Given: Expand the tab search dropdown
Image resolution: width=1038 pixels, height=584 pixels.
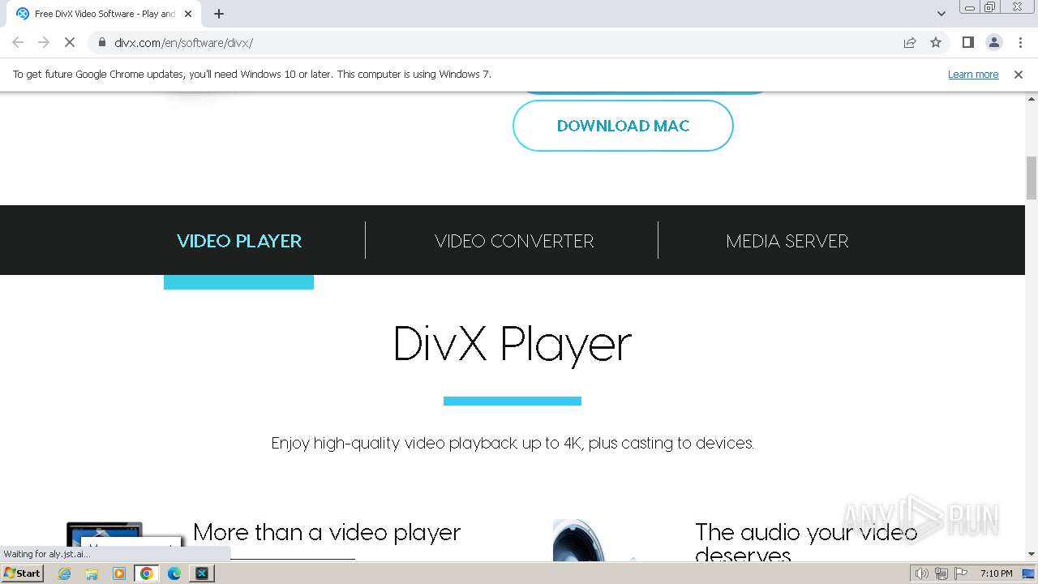Looking at the screenshot, I should pos(941,14).
